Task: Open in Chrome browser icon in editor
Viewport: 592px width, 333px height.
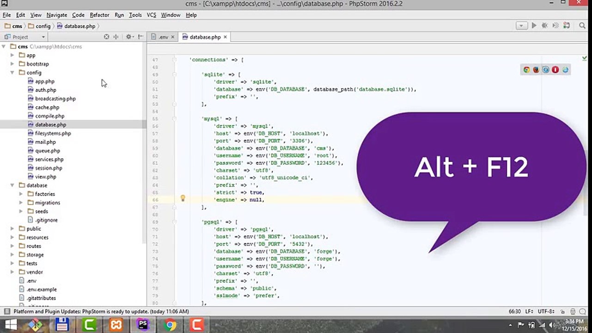Action: [x=526, y=70]
